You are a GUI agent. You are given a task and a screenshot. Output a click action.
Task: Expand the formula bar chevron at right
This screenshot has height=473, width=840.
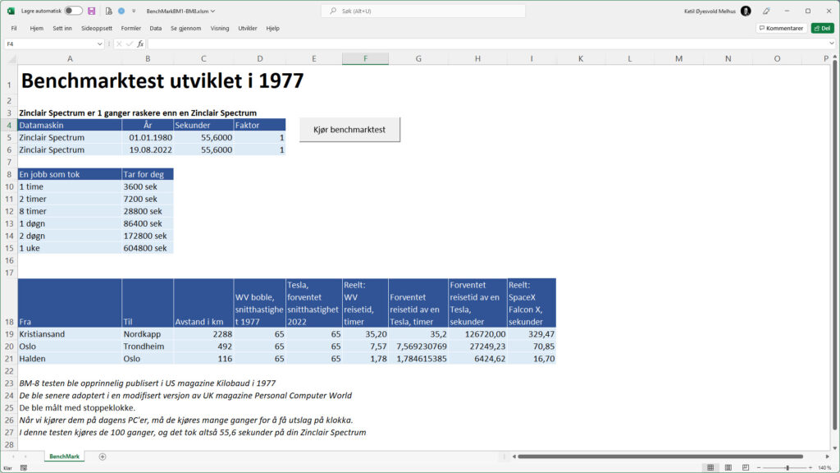coord(832,44)
